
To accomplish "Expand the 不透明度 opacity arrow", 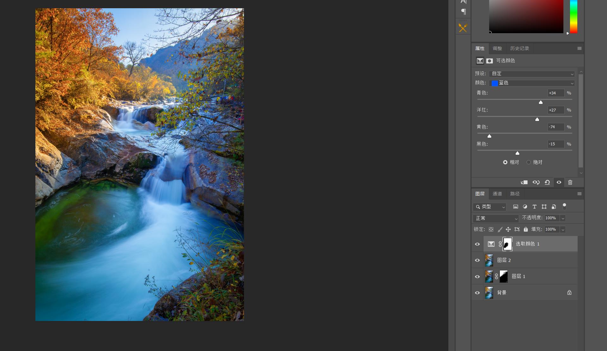I will tap(563, 218).
